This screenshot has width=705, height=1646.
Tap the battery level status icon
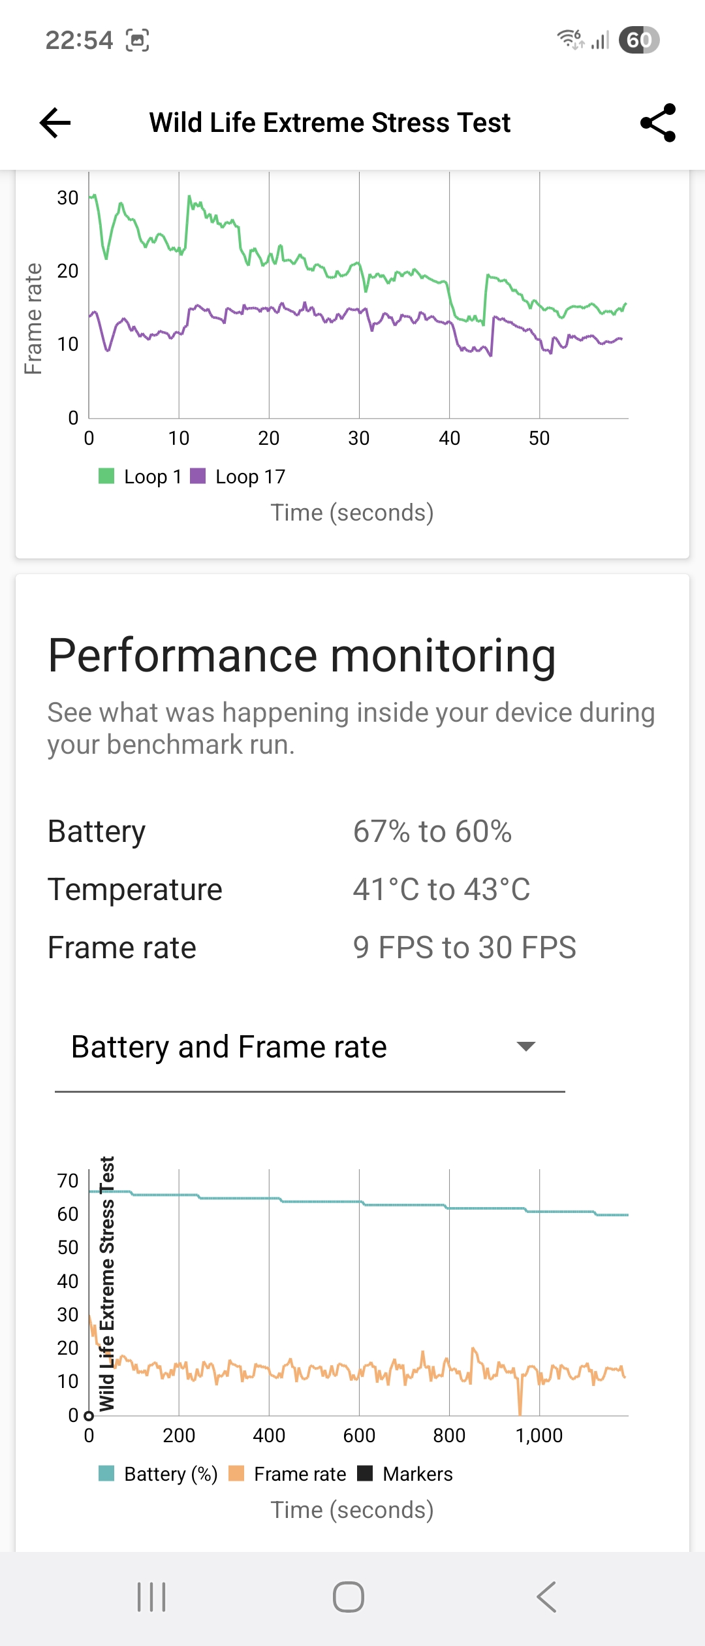[x=639, y=40]
